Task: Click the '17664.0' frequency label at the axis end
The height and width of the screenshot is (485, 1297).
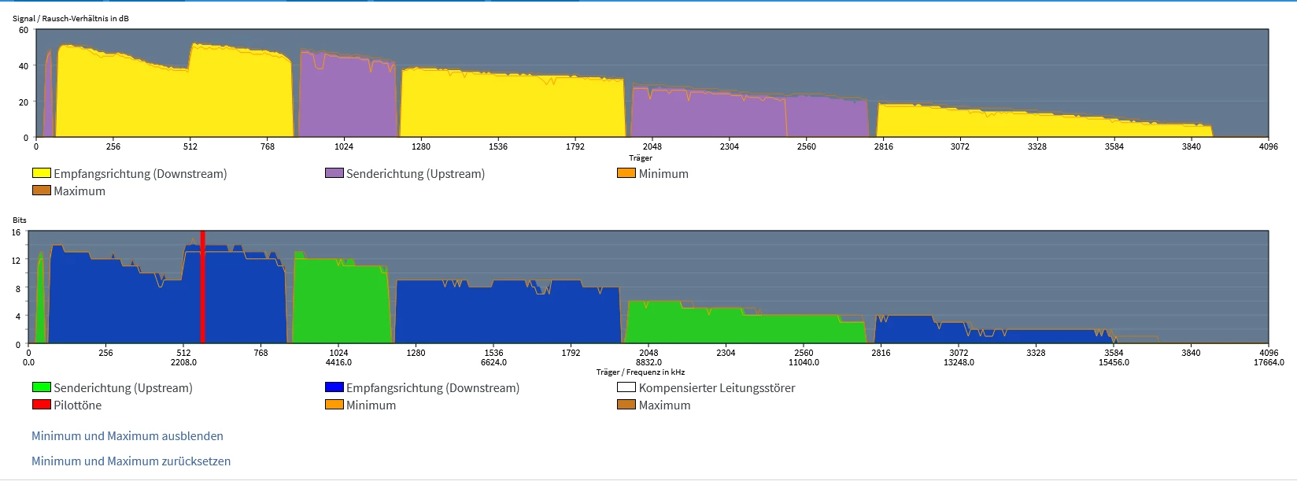Action: (x=1268, y=363)
